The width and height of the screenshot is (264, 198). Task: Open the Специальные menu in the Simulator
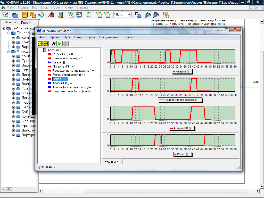(x=109, y=37)
